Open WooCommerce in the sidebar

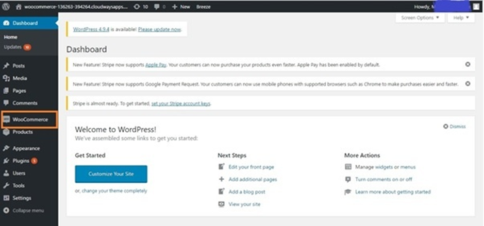click(29, 119)
